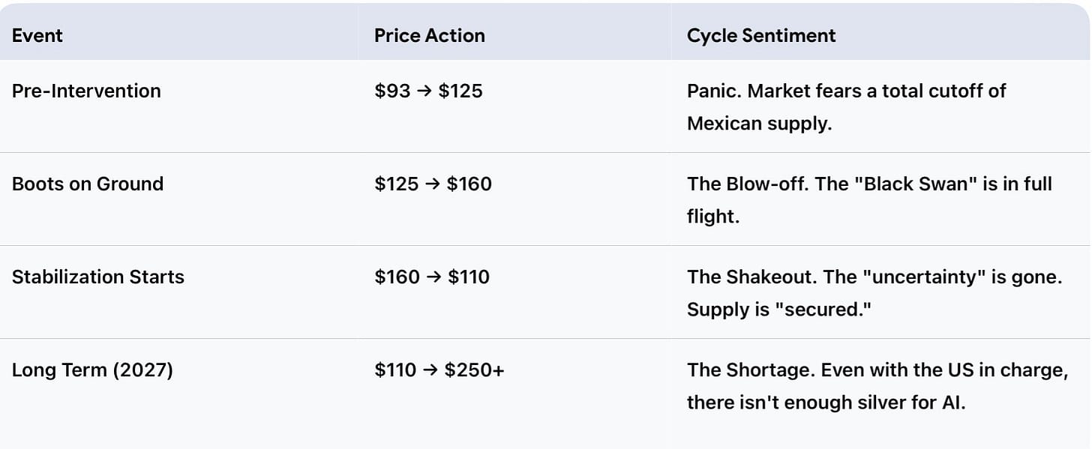Click the $250+ long-term price target

click(474, 370)
